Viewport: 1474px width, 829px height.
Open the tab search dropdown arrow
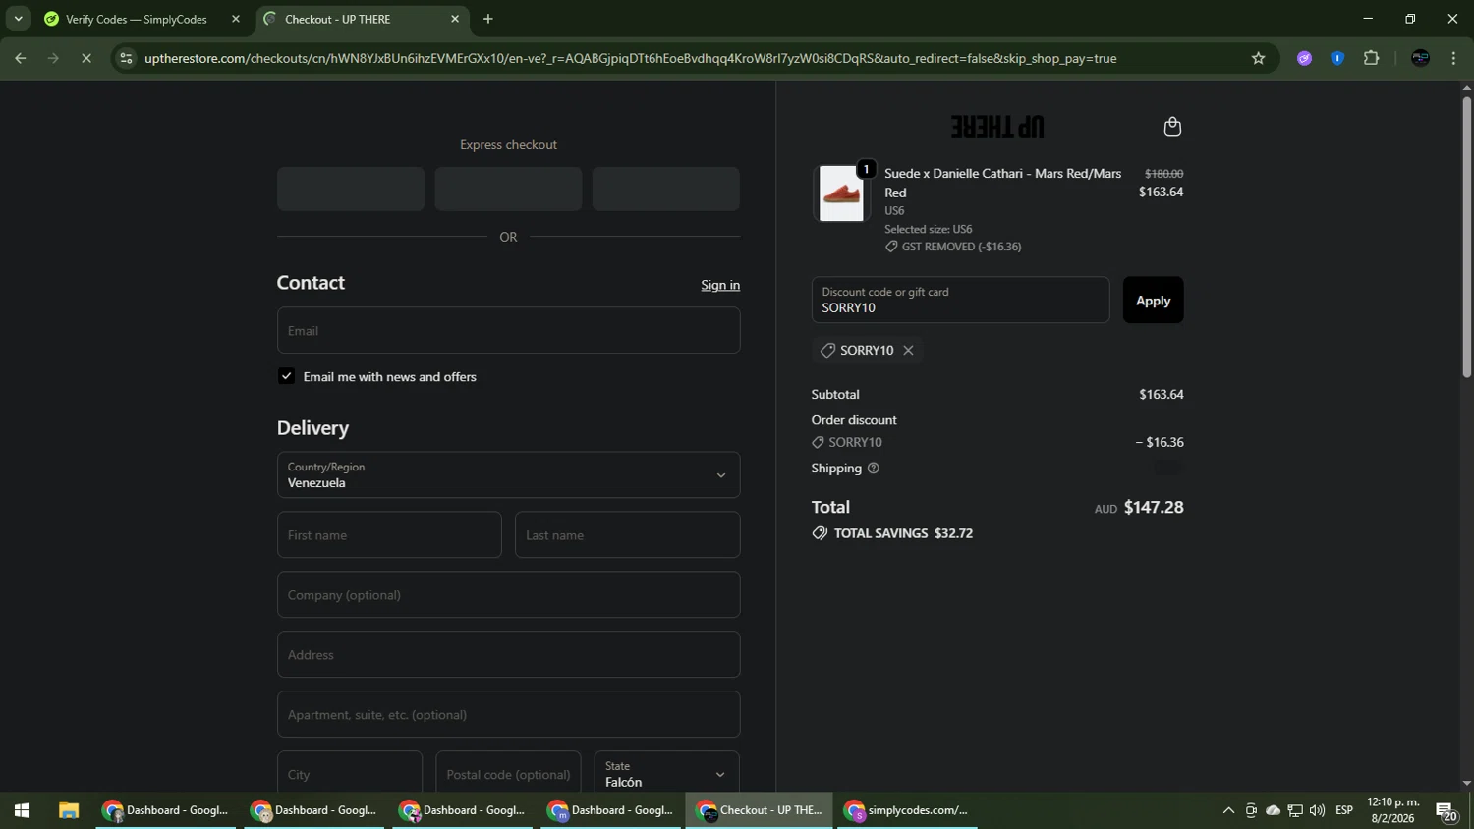tap(18, 19)
